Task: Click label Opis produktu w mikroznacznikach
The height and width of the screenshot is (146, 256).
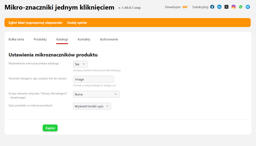Action: pyautogui.click(x=30, y=106)
